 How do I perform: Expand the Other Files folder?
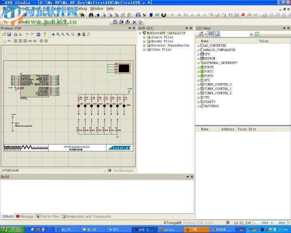click(x=144, y=49)
